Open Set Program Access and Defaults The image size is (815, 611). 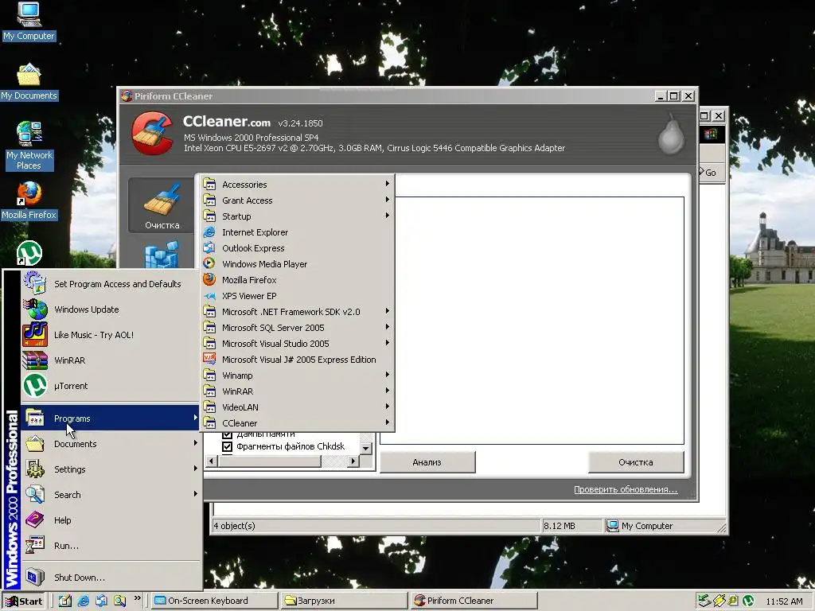110,284
